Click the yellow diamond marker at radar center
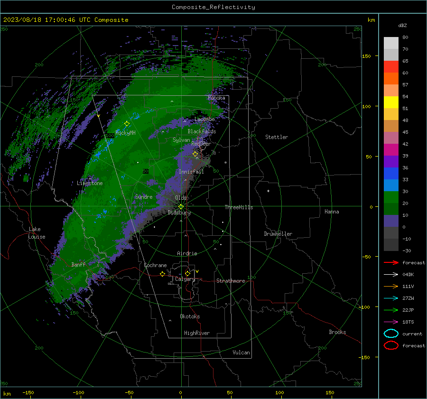427x399 pixels. [181, 207]
